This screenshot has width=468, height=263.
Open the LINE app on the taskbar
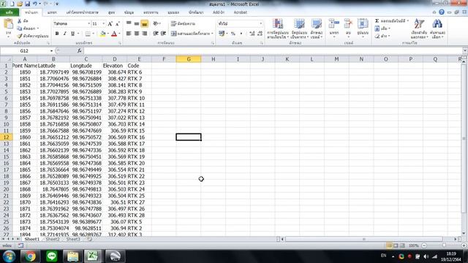(52, 256)
